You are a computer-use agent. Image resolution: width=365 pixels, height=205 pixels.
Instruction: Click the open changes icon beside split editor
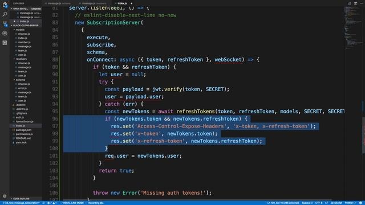350,3
